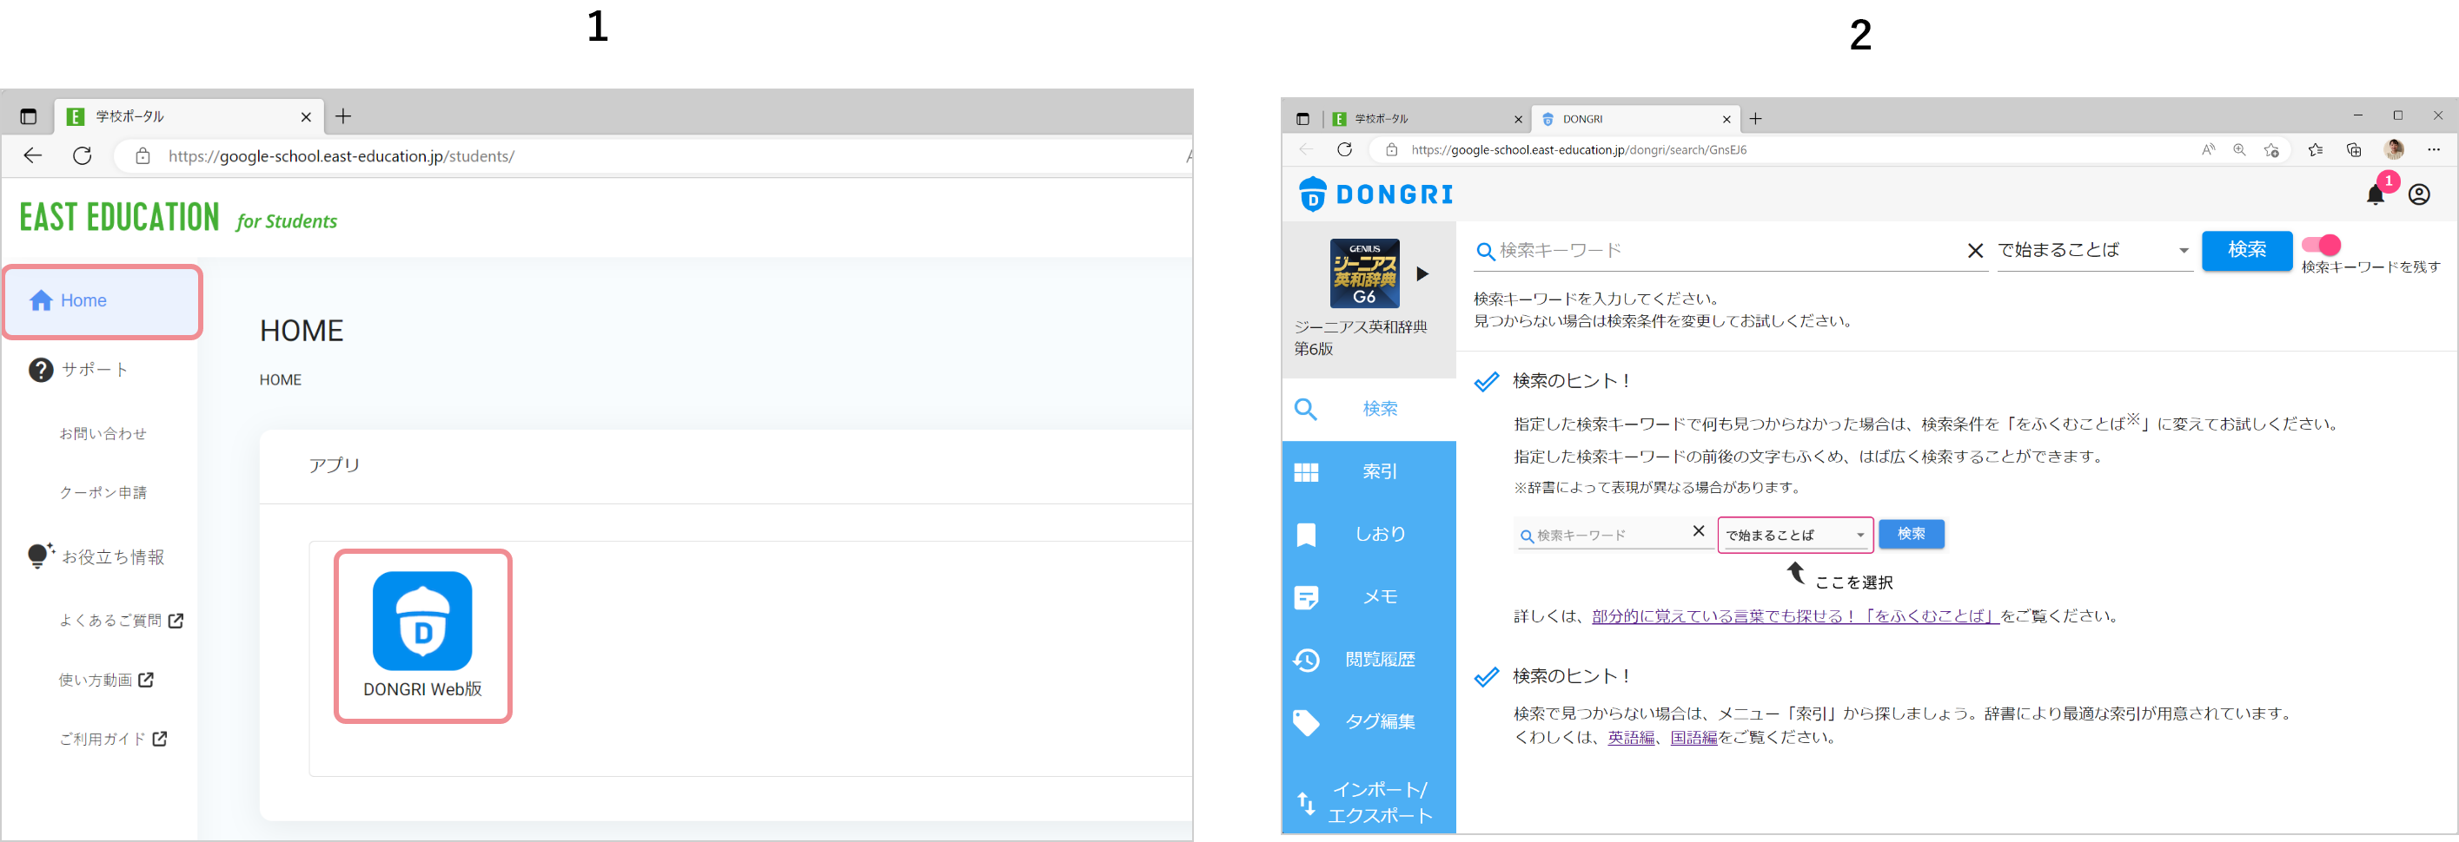2459x842 pixels.
Task: Open the 国語編 link
Action: (x=1693, y=738)
